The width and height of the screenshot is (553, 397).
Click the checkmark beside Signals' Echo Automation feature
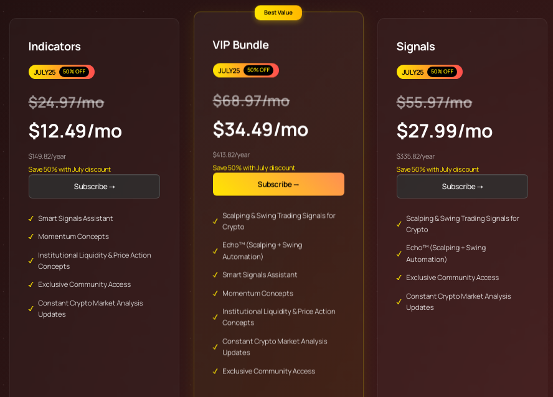point(399,254)
